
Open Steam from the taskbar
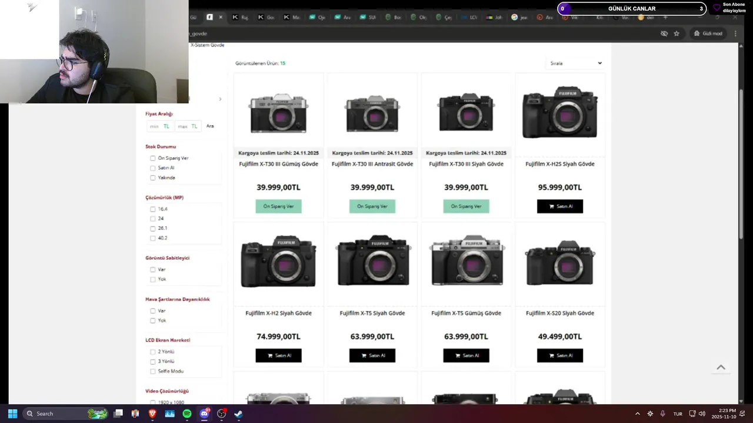click(238, 414)
